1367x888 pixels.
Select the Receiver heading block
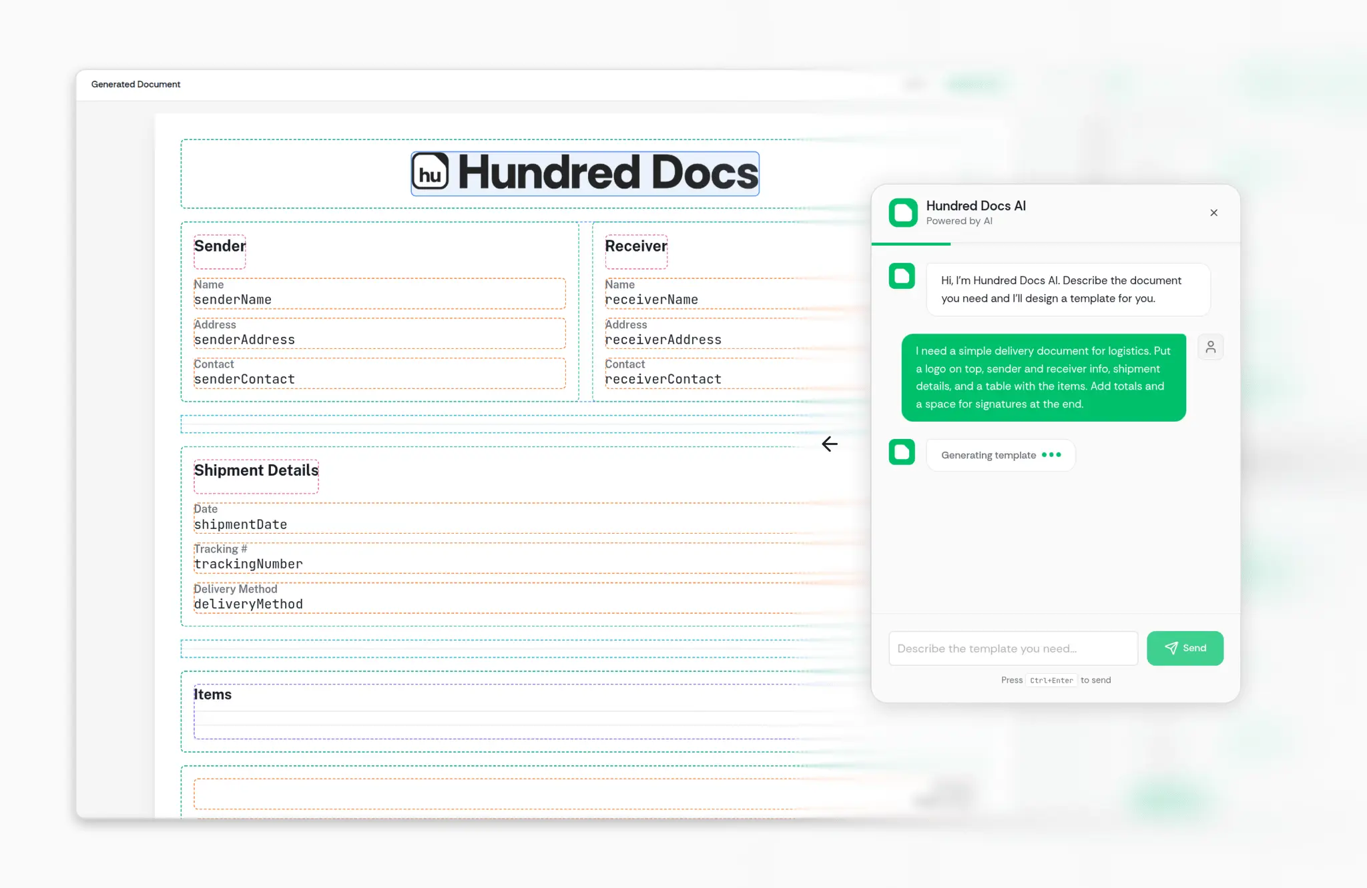[636, 251]
